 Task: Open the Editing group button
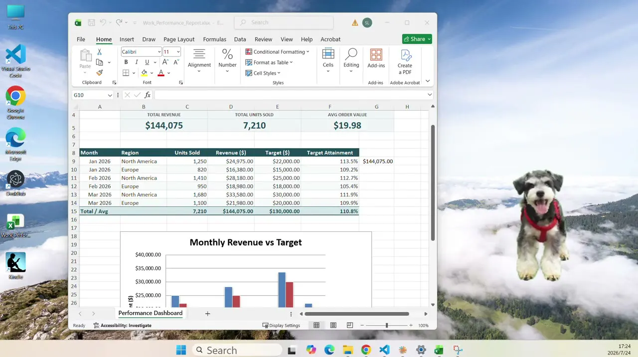[x=351, y=61]
